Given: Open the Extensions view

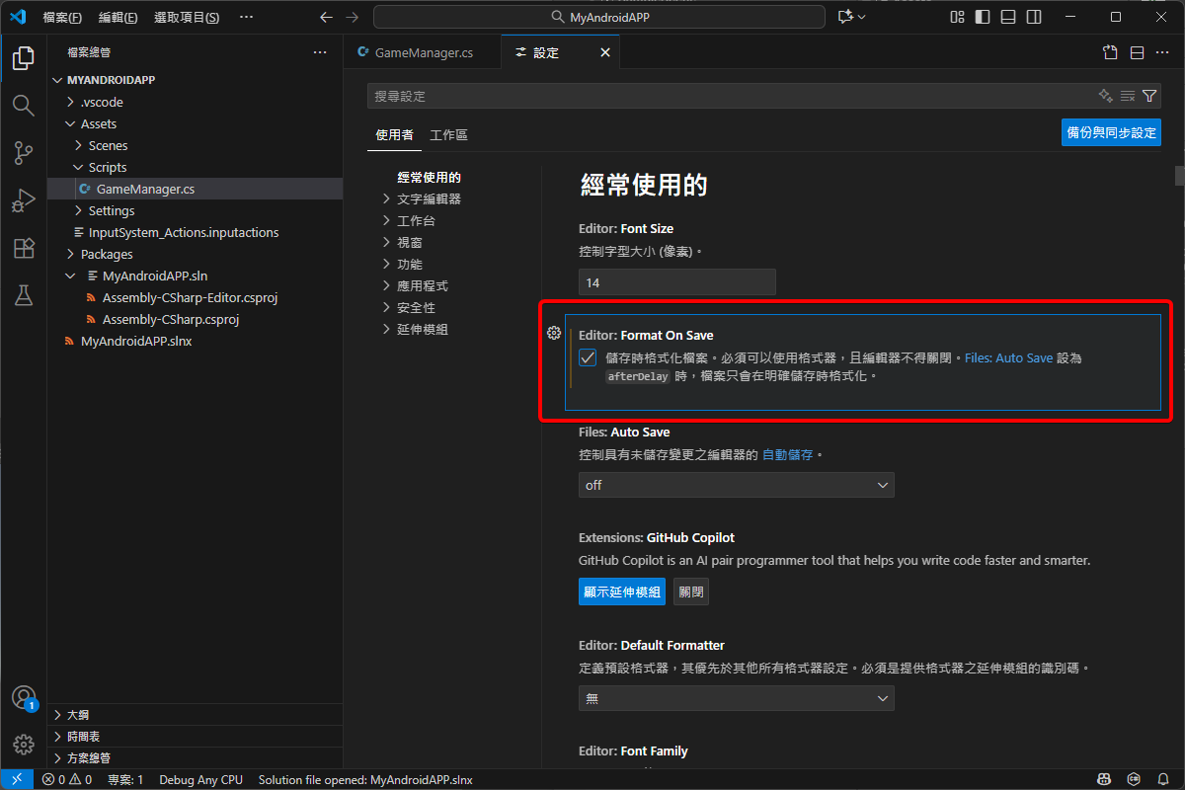Looking at the screenshot, I should [23, 248].
